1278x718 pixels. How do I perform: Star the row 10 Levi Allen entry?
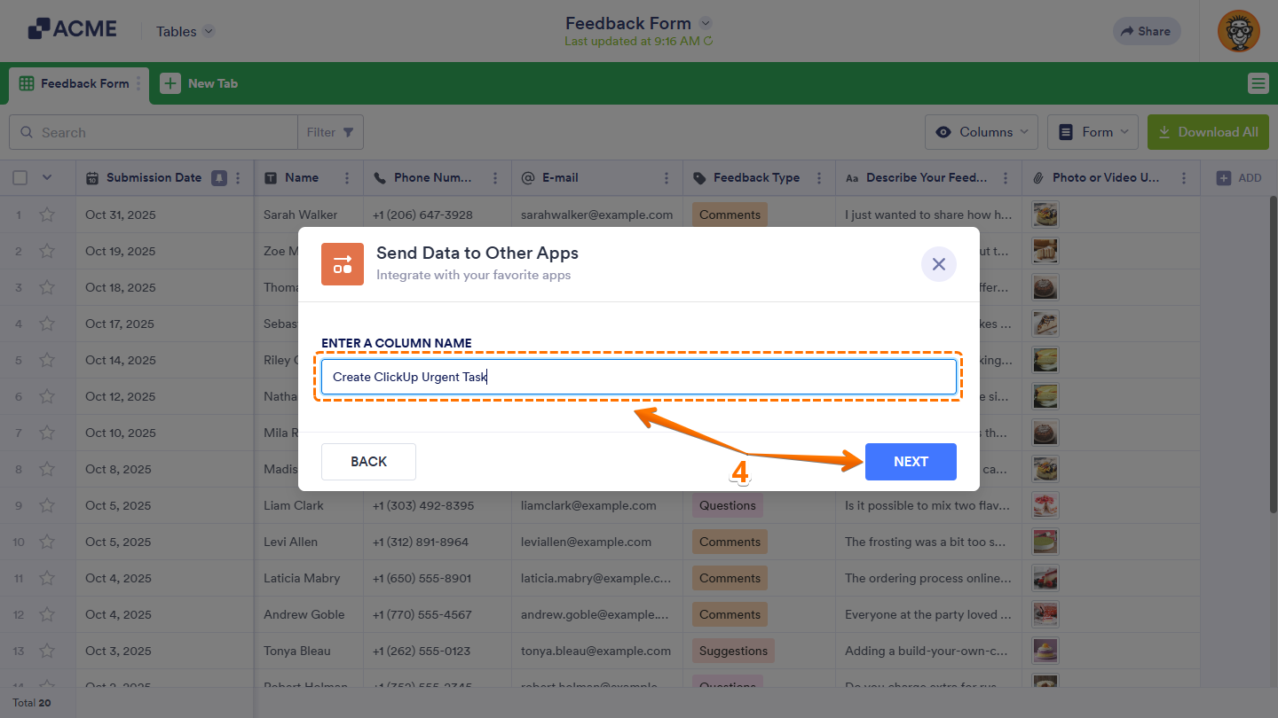tap(47, 542)
